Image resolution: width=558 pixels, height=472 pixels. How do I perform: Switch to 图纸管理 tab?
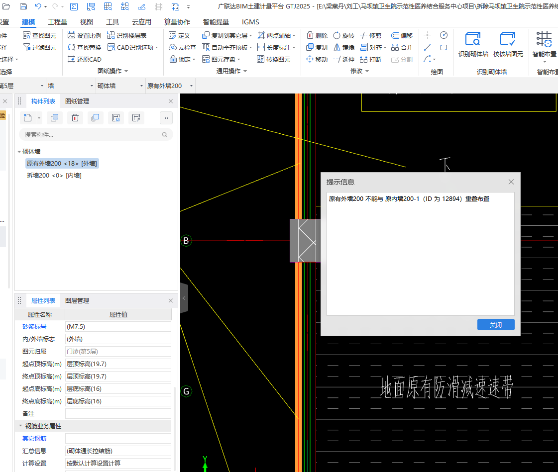[x=77, y=101]
